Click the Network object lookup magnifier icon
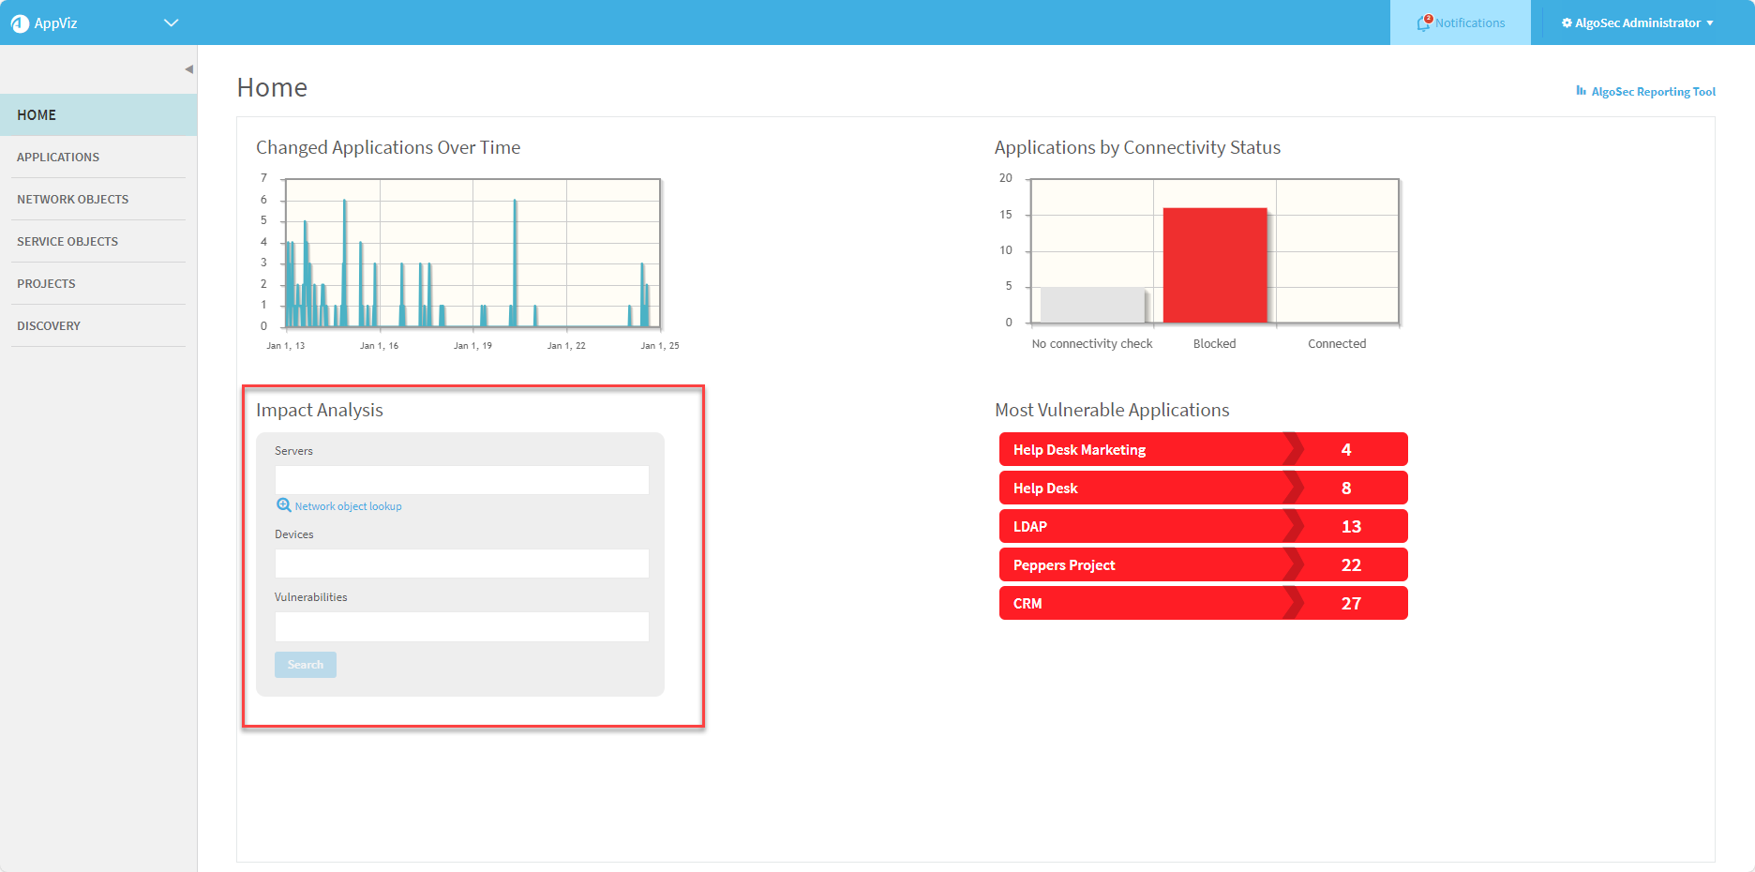The image size is (1755, 872). tap(283, 505)
